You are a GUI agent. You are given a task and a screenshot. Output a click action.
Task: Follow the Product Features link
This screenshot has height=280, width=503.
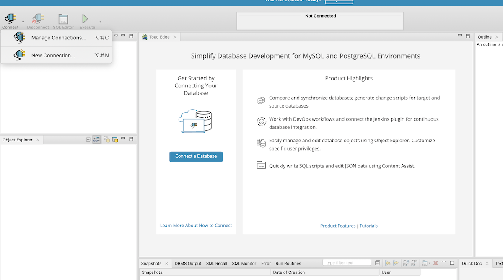(x=337, y=226)
